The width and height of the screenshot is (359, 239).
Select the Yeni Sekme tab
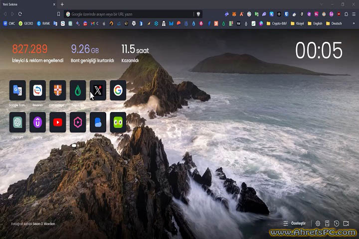tap(28, 4)
